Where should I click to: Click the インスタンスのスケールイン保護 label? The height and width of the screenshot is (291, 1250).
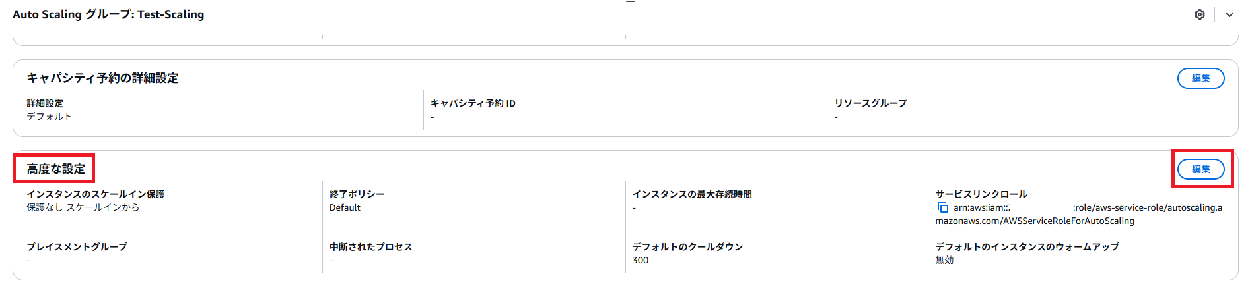pyautogui.click(x=96, y=194)
